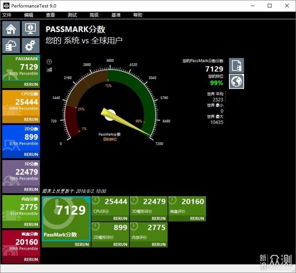Click RERUN under 2D图形评价 tile
Screen dimensions: 296x273
tap(120, 244)
